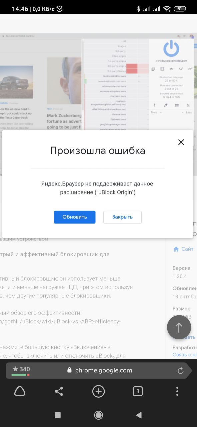Tap the Android home navigation button

[x=98, y=415]
